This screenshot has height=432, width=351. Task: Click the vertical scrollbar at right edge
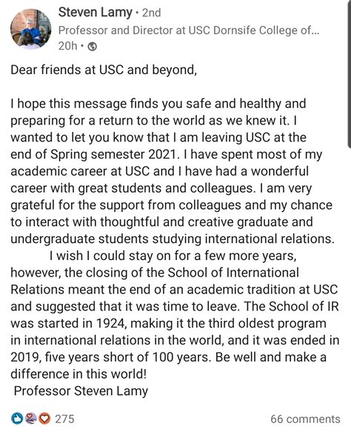click(349, 74)
